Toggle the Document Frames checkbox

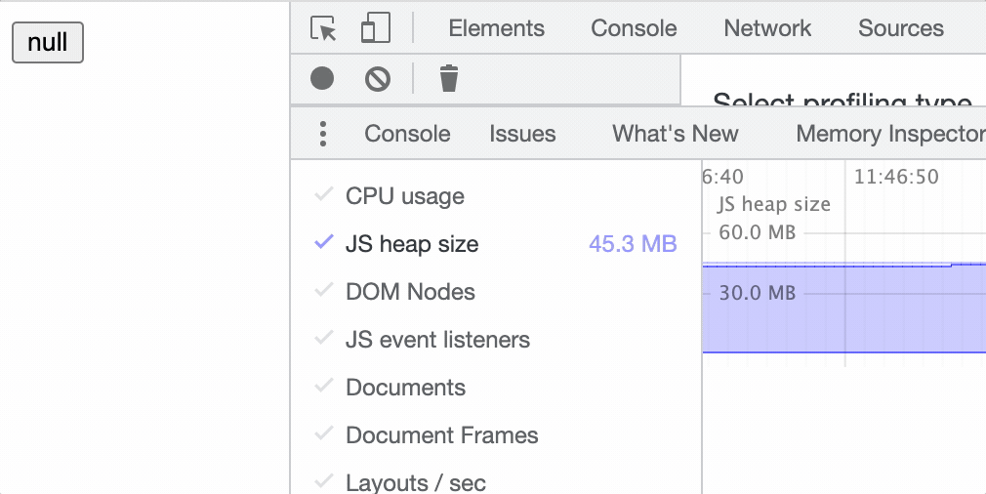pyautogui.click(x=324, y=435)
